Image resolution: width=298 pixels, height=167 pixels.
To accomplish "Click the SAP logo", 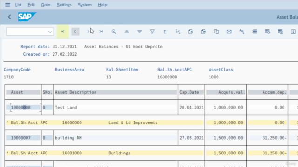I will 27,17.
